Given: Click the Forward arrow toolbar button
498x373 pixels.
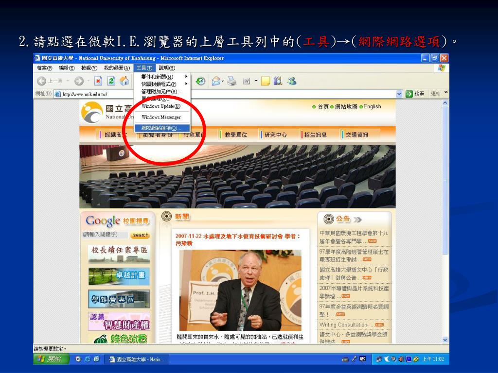Looking at the screenshot, I should point(79,81).
